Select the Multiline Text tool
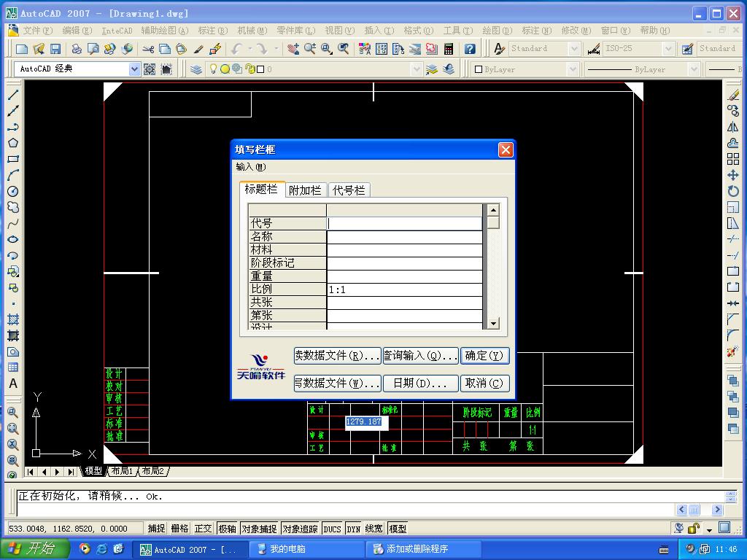The width and height of the screenshot is (747, 560). click(x=13, y=384)
